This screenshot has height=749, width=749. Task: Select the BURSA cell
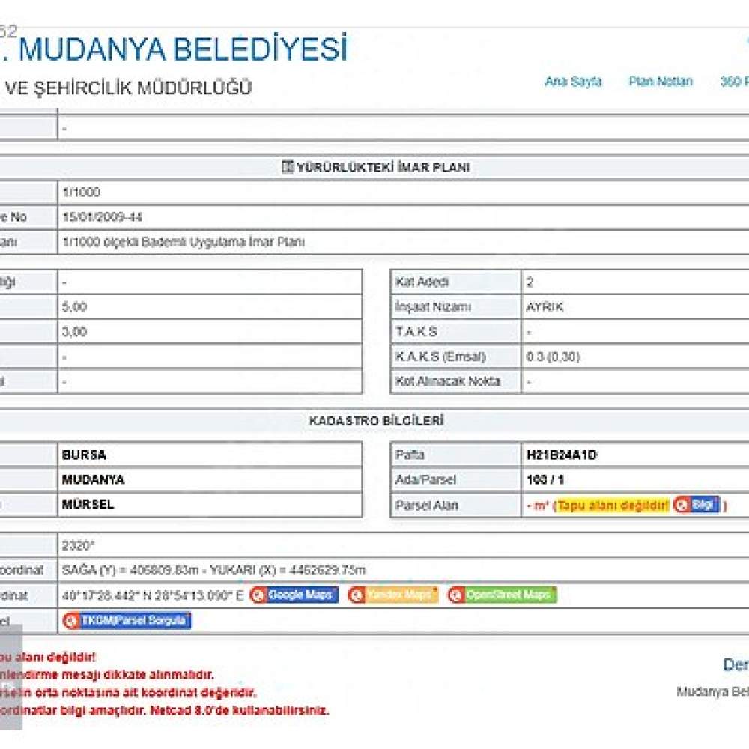point(210,455)
